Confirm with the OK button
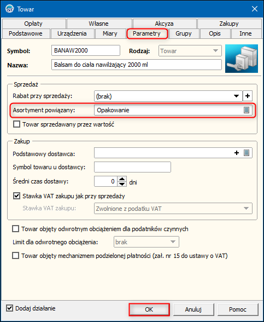 149,309
